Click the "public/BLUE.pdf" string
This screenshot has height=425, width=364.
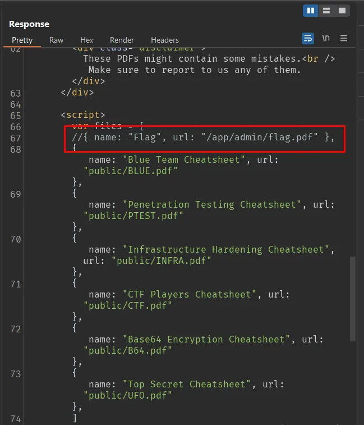[130, 171]
